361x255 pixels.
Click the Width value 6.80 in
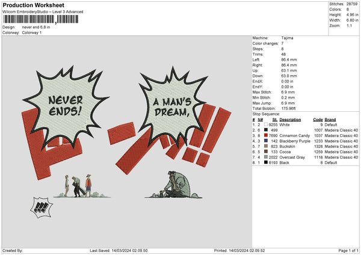tap(352, 20)
